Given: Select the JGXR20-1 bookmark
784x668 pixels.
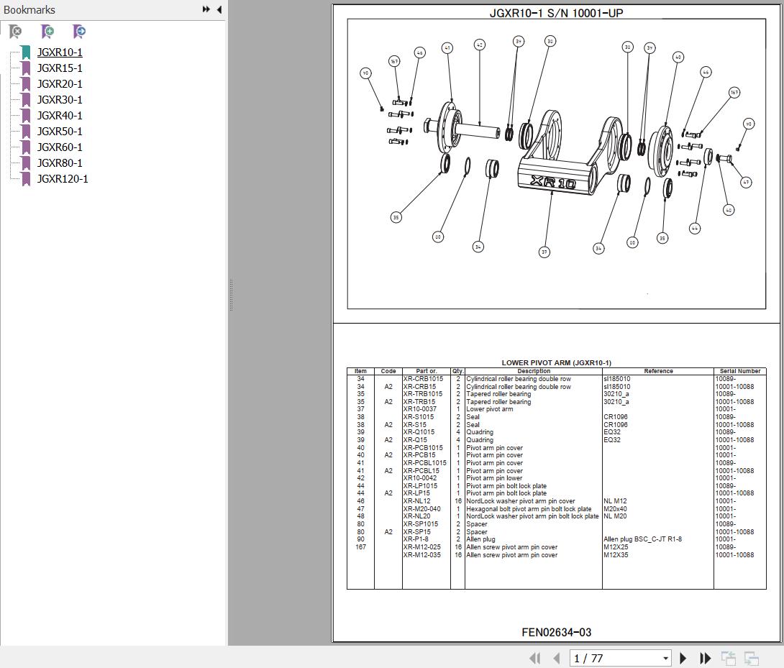Looking at the screenshot, I should click(x=60, y=84).
